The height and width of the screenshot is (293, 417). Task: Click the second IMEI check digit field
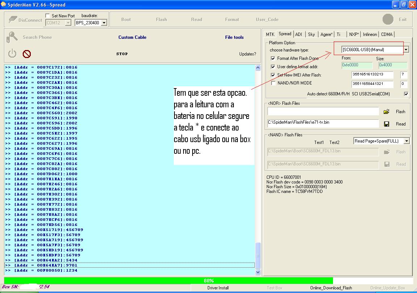pyautogui.click(x=404, y=84)
